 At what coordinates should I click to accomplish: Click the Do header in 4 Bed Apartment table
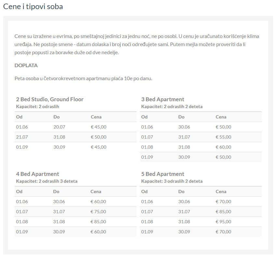point(56,191)
